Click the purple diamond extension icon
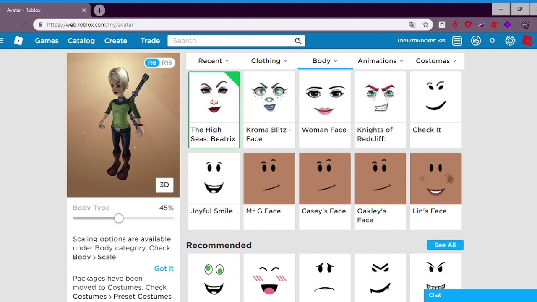The height and width of the screenshot is (302, 537). tap(508, 25)
